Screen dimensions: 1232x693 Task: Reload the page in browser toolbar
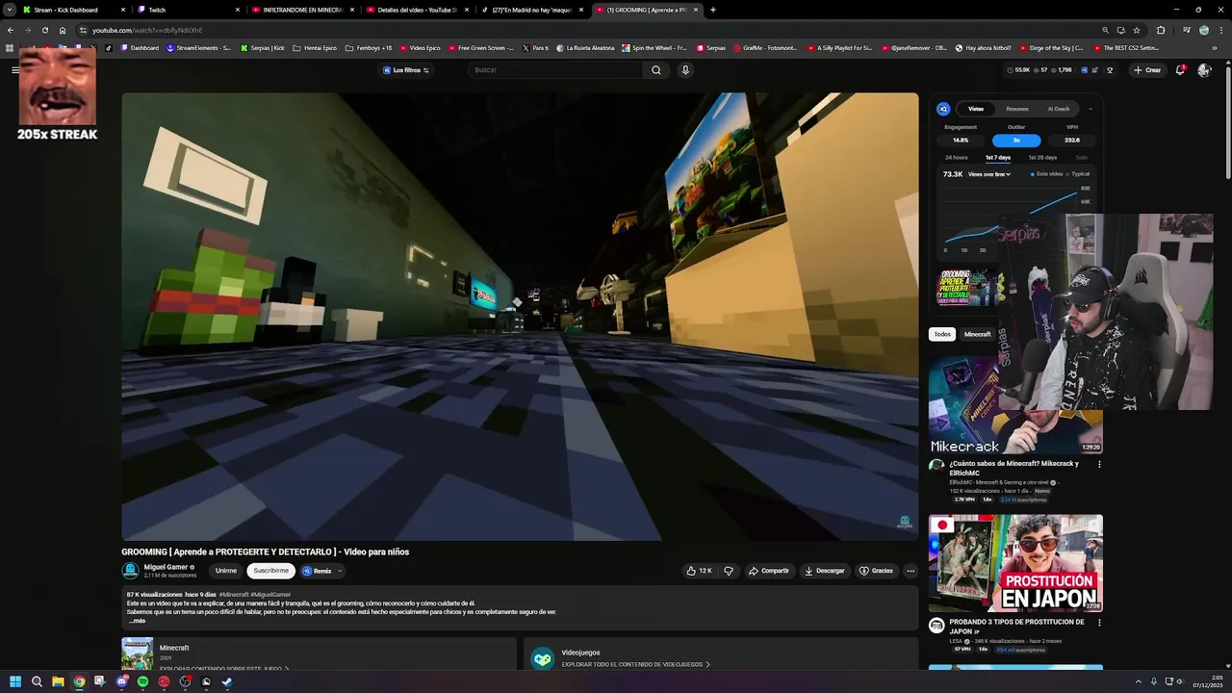[44, 30]
